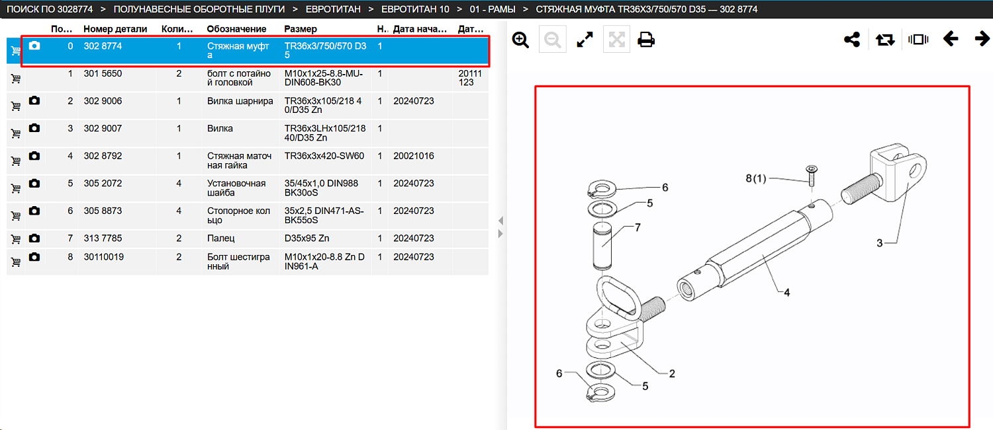Open breadcrumb ЕВРОТИТАН 10
Image resolution: width=993 pixels, height=430 pixels.
click(415, 9)
